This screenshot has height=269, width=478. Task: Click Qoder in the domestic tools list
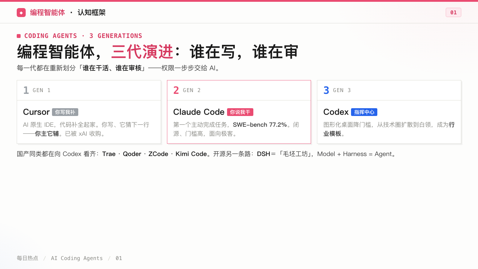click(132, 154)
